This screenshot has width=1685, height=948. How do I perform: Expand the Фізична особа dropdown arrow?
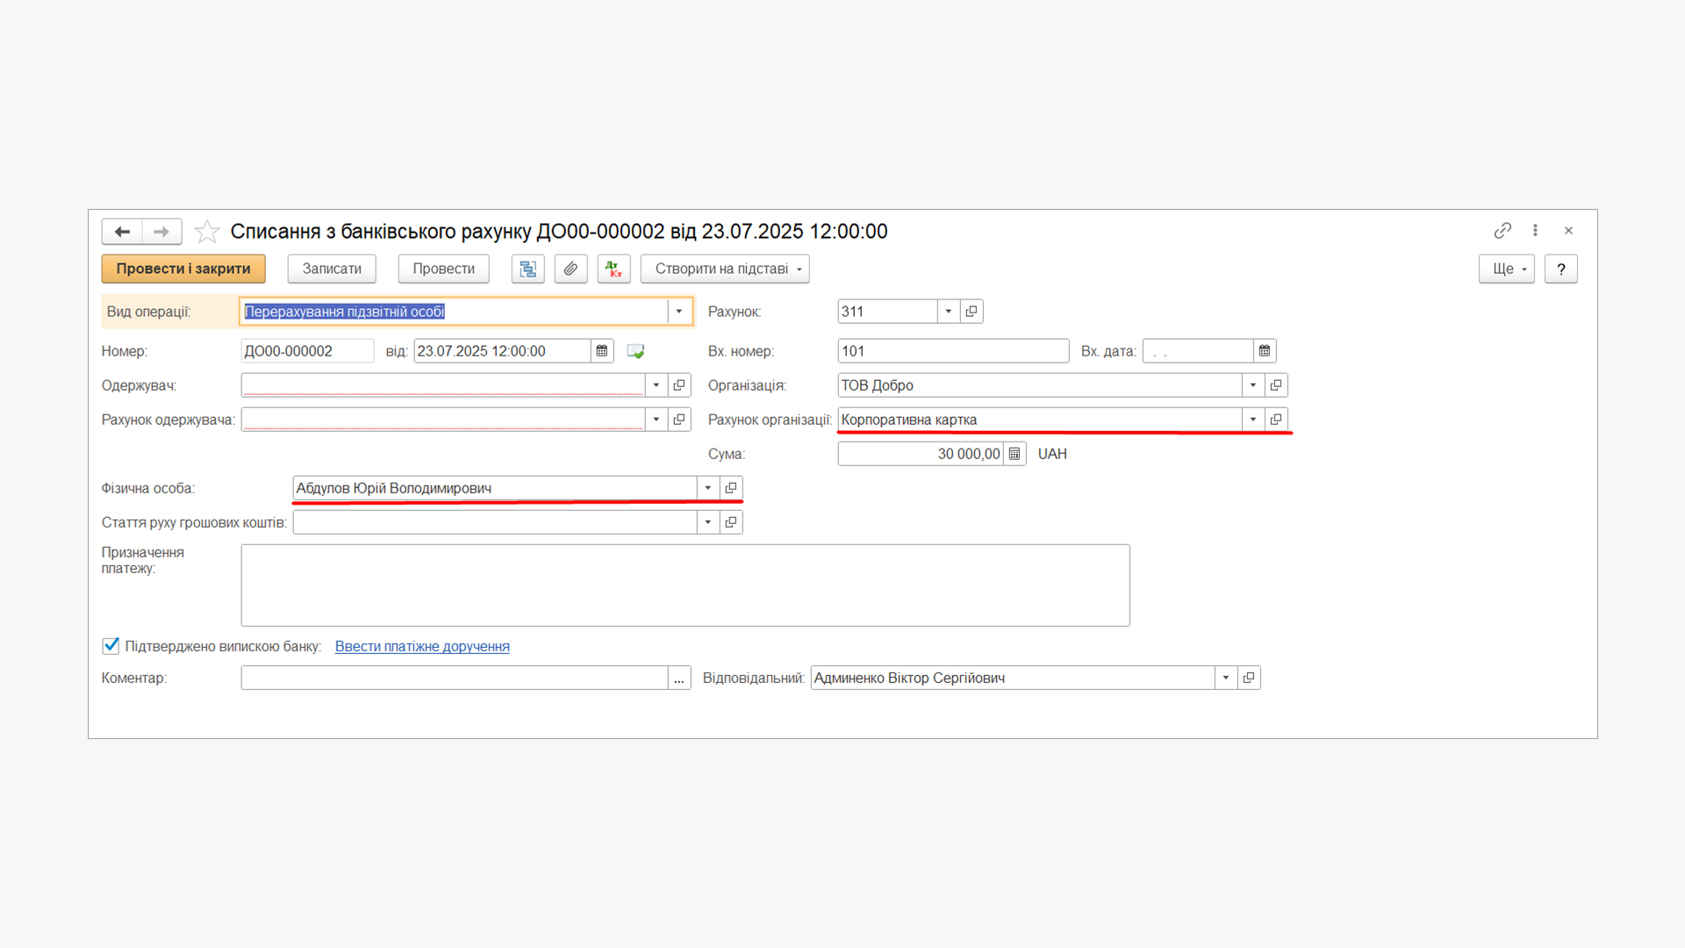coord(707,488)
